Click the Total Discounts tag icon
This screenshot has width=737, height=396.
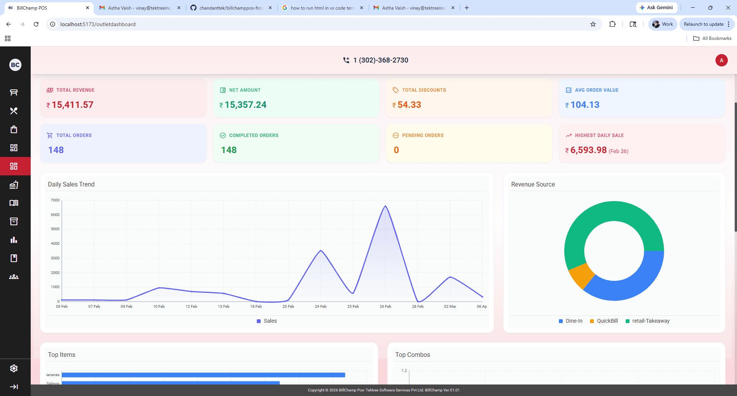(396, 90)
